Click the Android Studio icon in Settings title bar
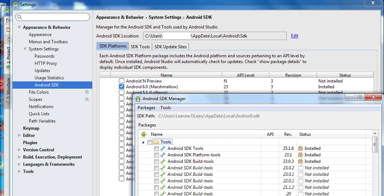This screenshot has height=196, width=384. [x=15, y=4]
